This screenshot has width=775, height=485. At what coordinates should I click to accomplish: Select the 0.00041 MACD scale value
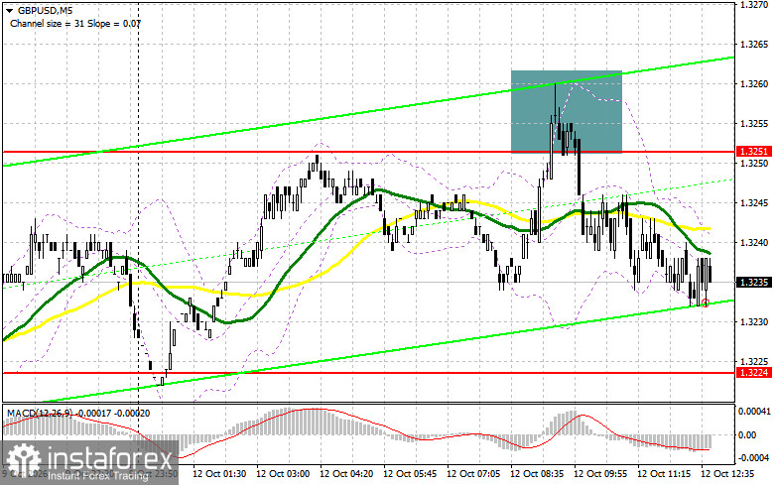pos(754,411)
